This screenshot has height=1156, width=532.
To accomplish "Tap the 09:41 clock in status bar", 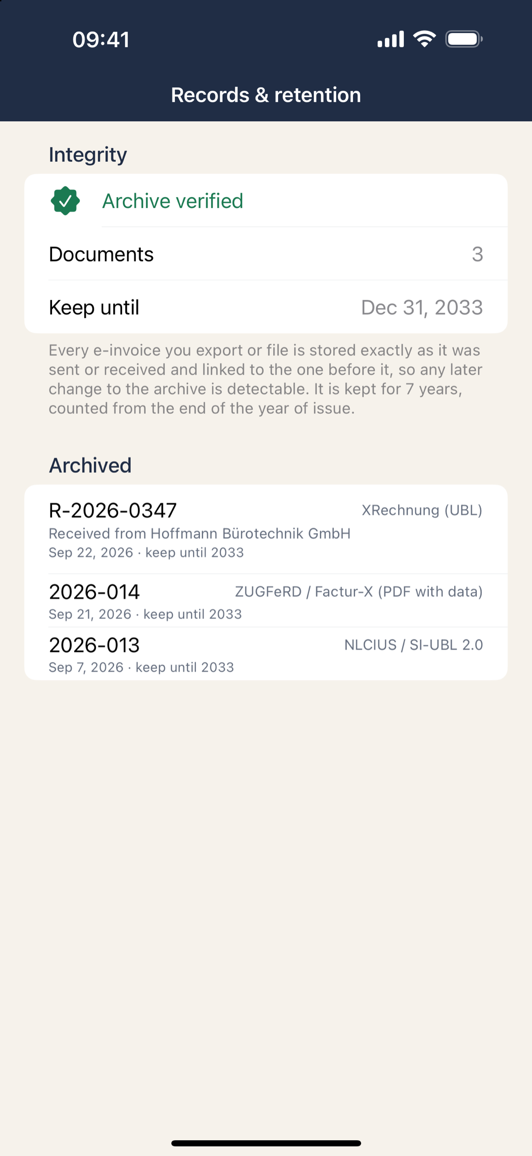I will click(x=101, y=39).
